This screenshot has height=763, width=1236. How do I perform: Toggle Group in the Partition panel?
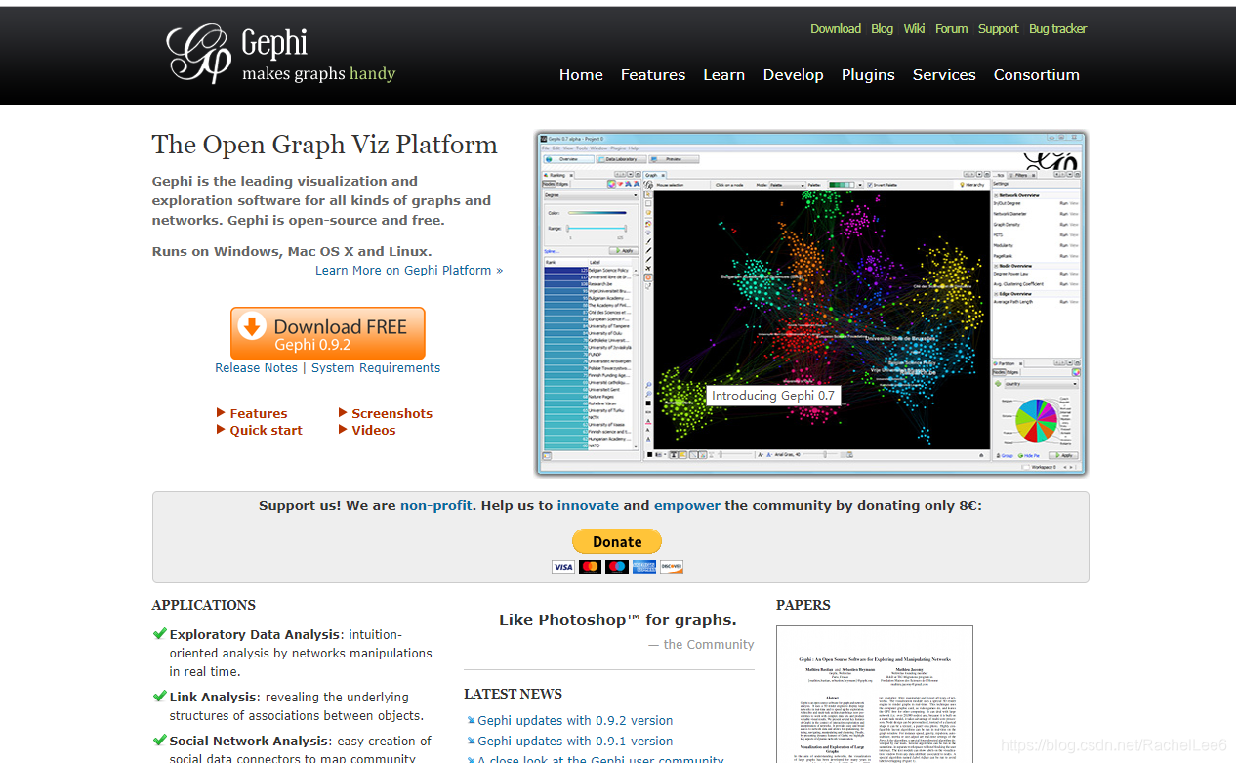pyautogui.click(x=1007, y=456)
